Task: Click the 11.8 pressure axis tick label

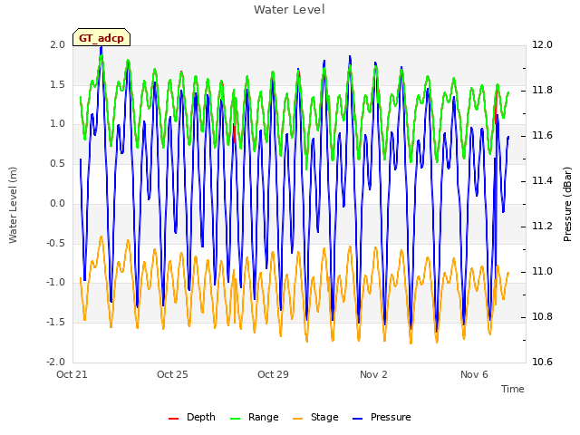Action: (542, 91)
